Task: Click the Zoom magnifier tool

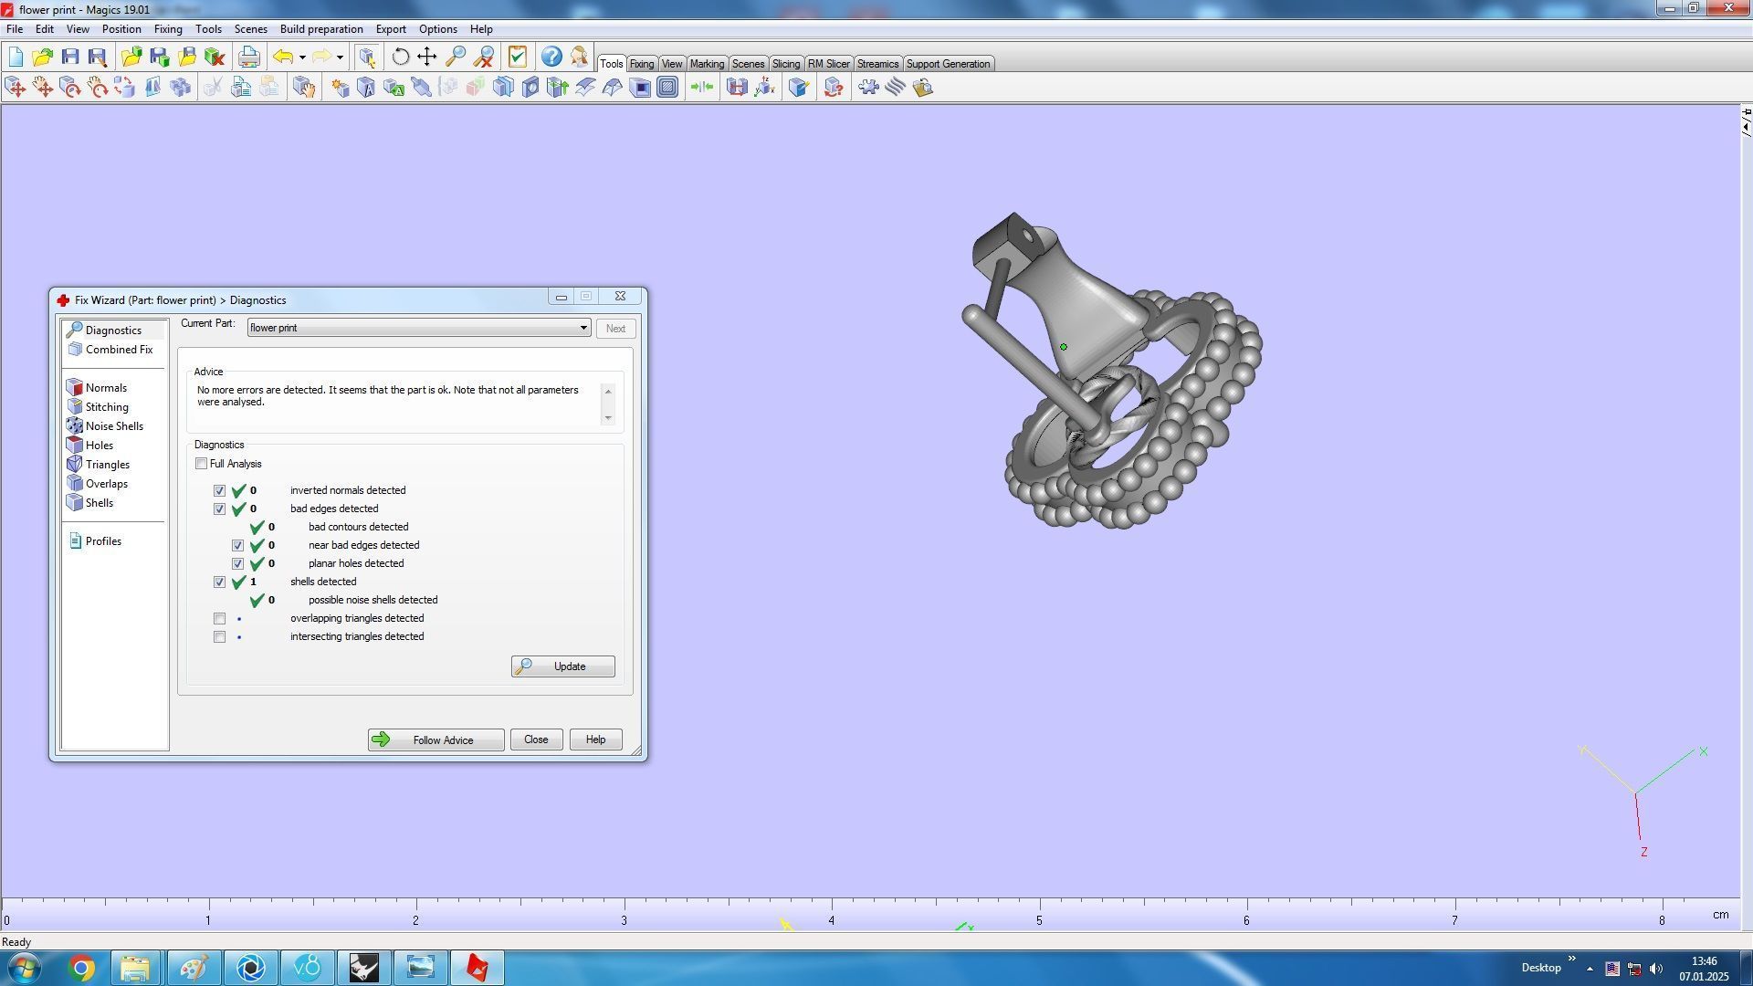Action: (455, 58)
